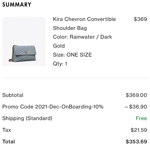Viewport: 150px width, 150px height.
Task: Click the $369 item price
Action: (140, 19)
